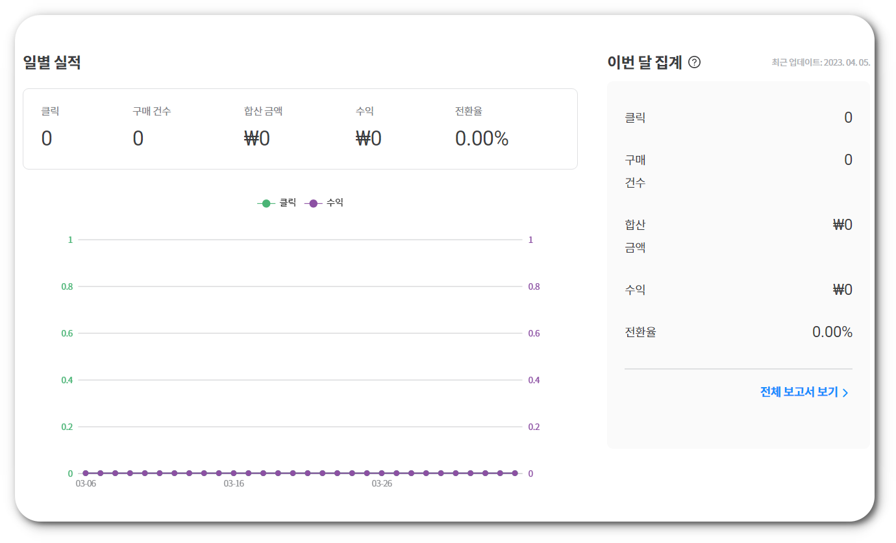Screen dimensions: 896x543
Task: Click the 구매 건수 count in daily stats
Action: [138, 138]
